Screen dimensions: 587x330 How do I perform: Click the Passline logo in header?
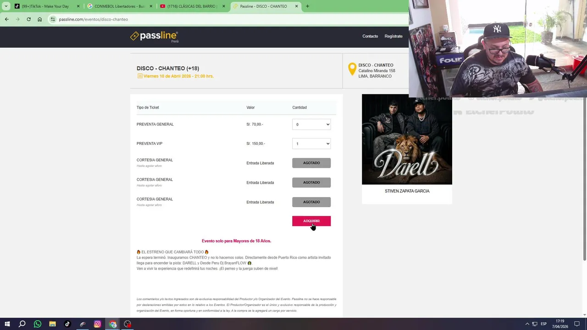point(154,36)
